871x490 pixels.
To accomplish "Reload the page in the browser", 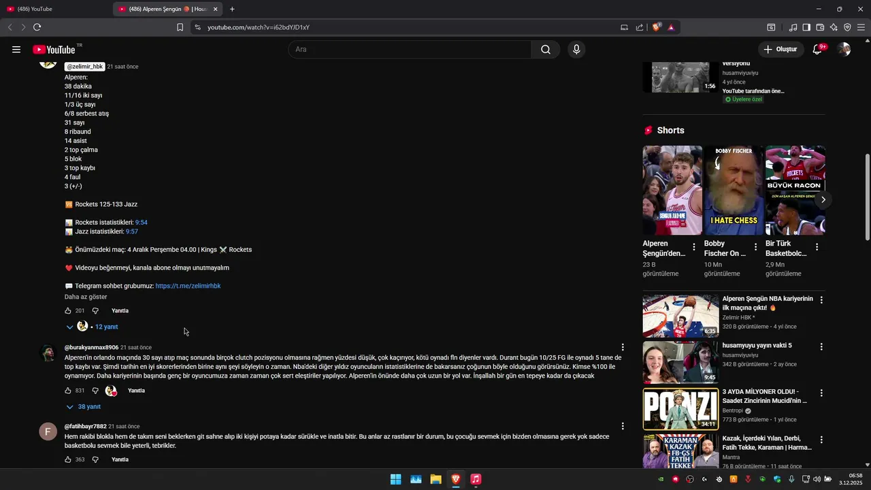I will click(37, 27).
